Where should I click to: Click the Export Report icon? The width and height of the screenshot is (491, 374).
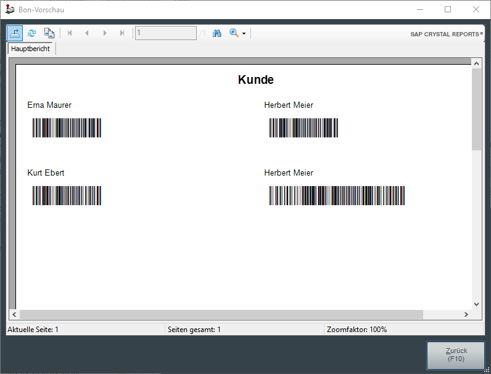(x=15, y=33)
